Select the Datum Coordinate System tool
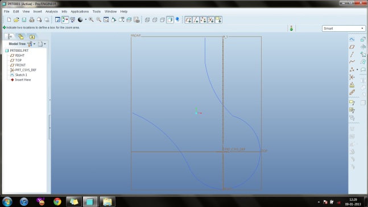368x207 pixels. tap(352, 77)
